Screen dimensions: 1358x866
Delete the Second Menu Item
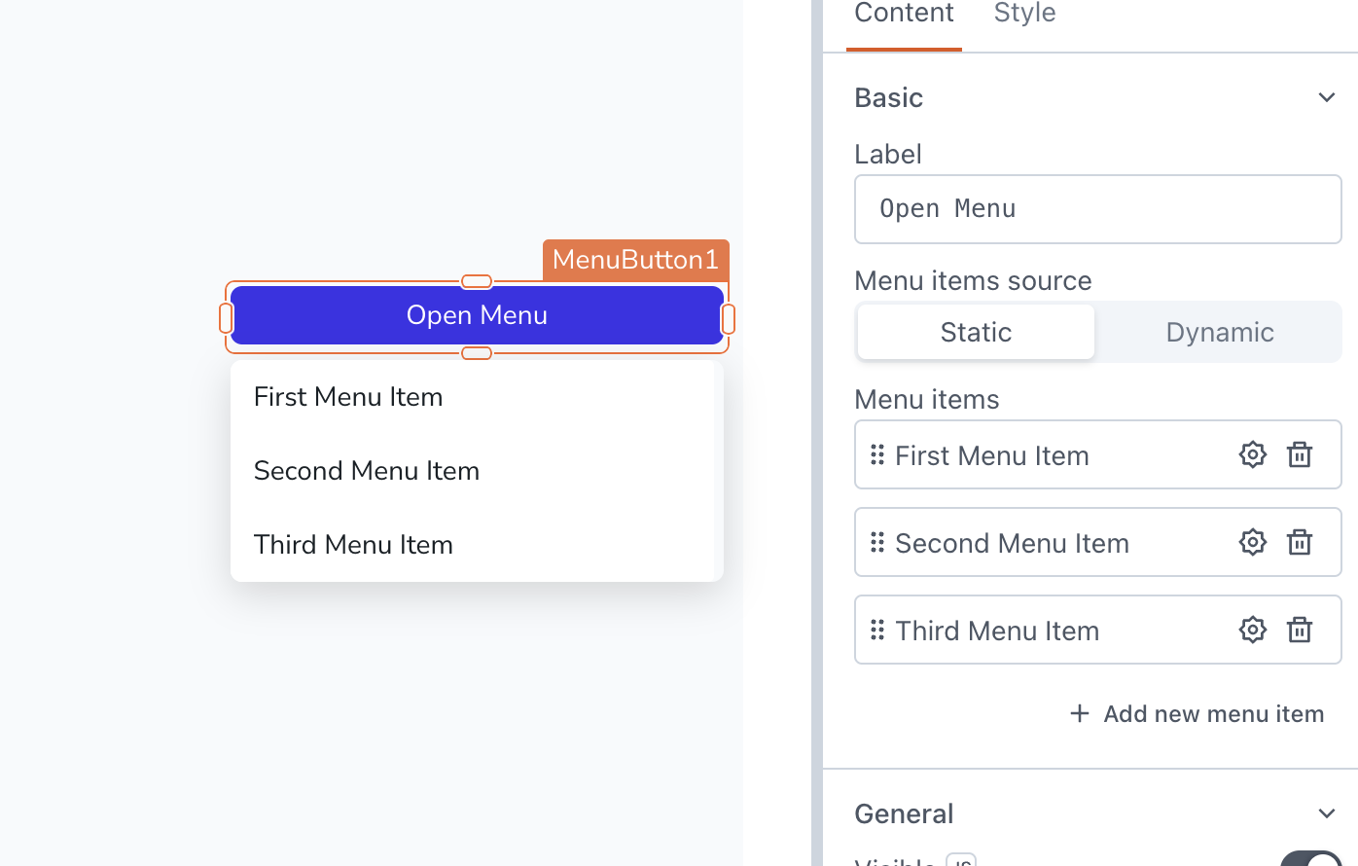1301,542
